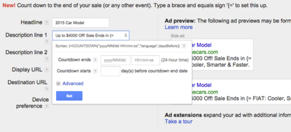The image size is (291, 132).
Task: Open help icon under Description line 1
Action: point(46,42)
